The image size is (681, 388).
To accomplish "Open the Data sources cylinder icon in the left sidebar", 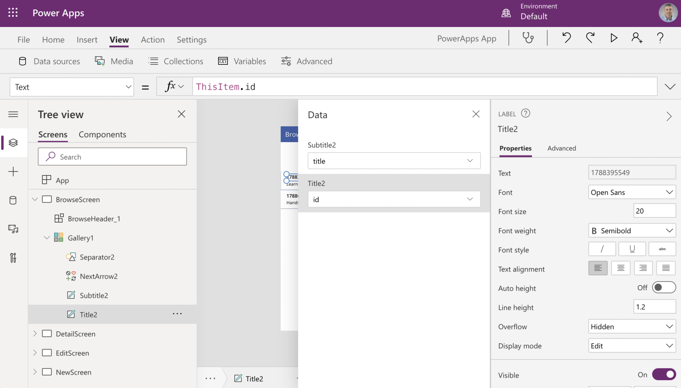I will (x=13, y=200).
